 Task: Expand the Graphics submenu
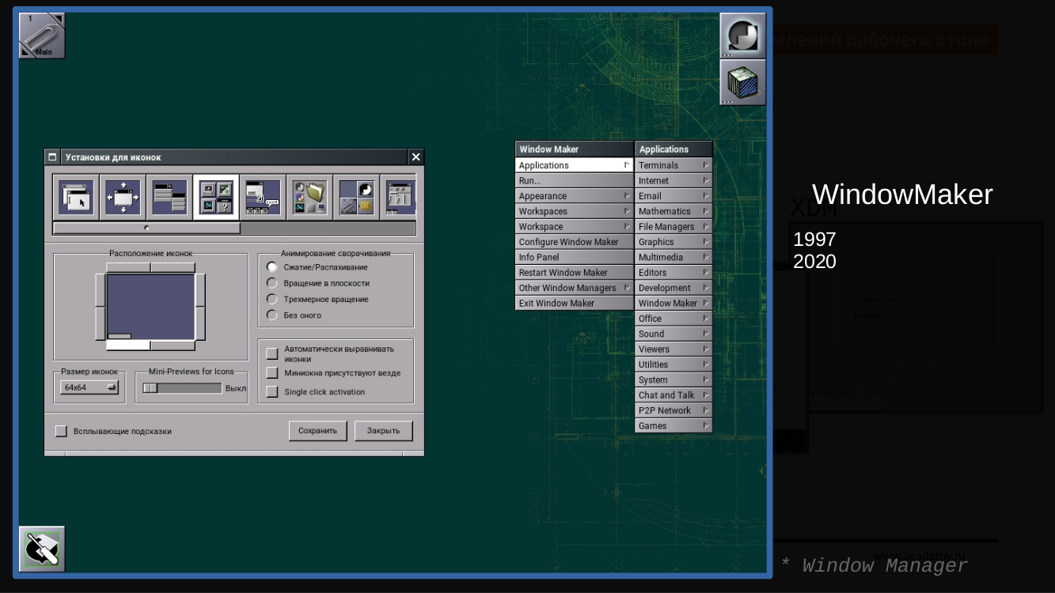[674, 242]
